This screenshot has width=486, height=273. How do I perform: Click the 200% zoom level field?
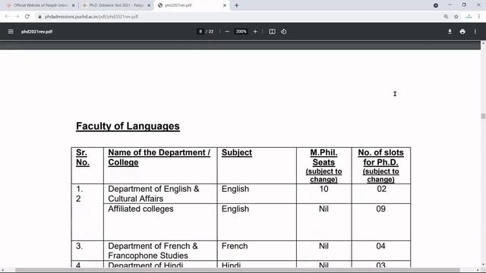tap(241, 32)
